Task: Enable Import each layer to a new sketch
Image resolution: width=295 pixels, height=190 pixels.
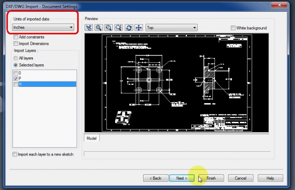Action: pyautogui.click(x=15, y=154)
